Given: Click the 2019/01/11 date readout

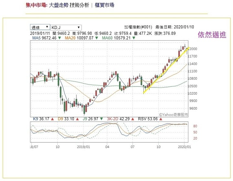Looking at the screenshot, I should pos(40,33).
